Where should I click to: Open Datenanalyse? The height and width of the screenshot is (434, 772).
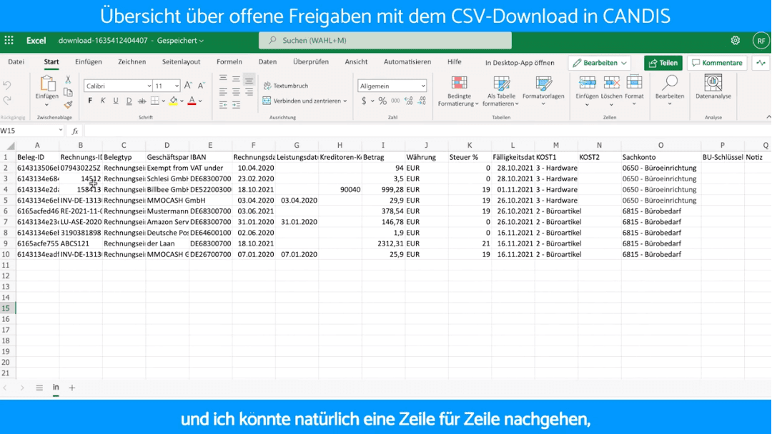(x=713, y=87)
